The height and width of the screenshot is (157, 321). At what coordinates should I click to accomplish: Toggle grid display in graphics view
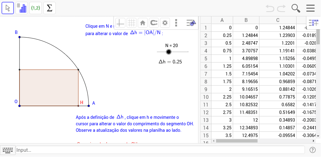tap(132, 23)
